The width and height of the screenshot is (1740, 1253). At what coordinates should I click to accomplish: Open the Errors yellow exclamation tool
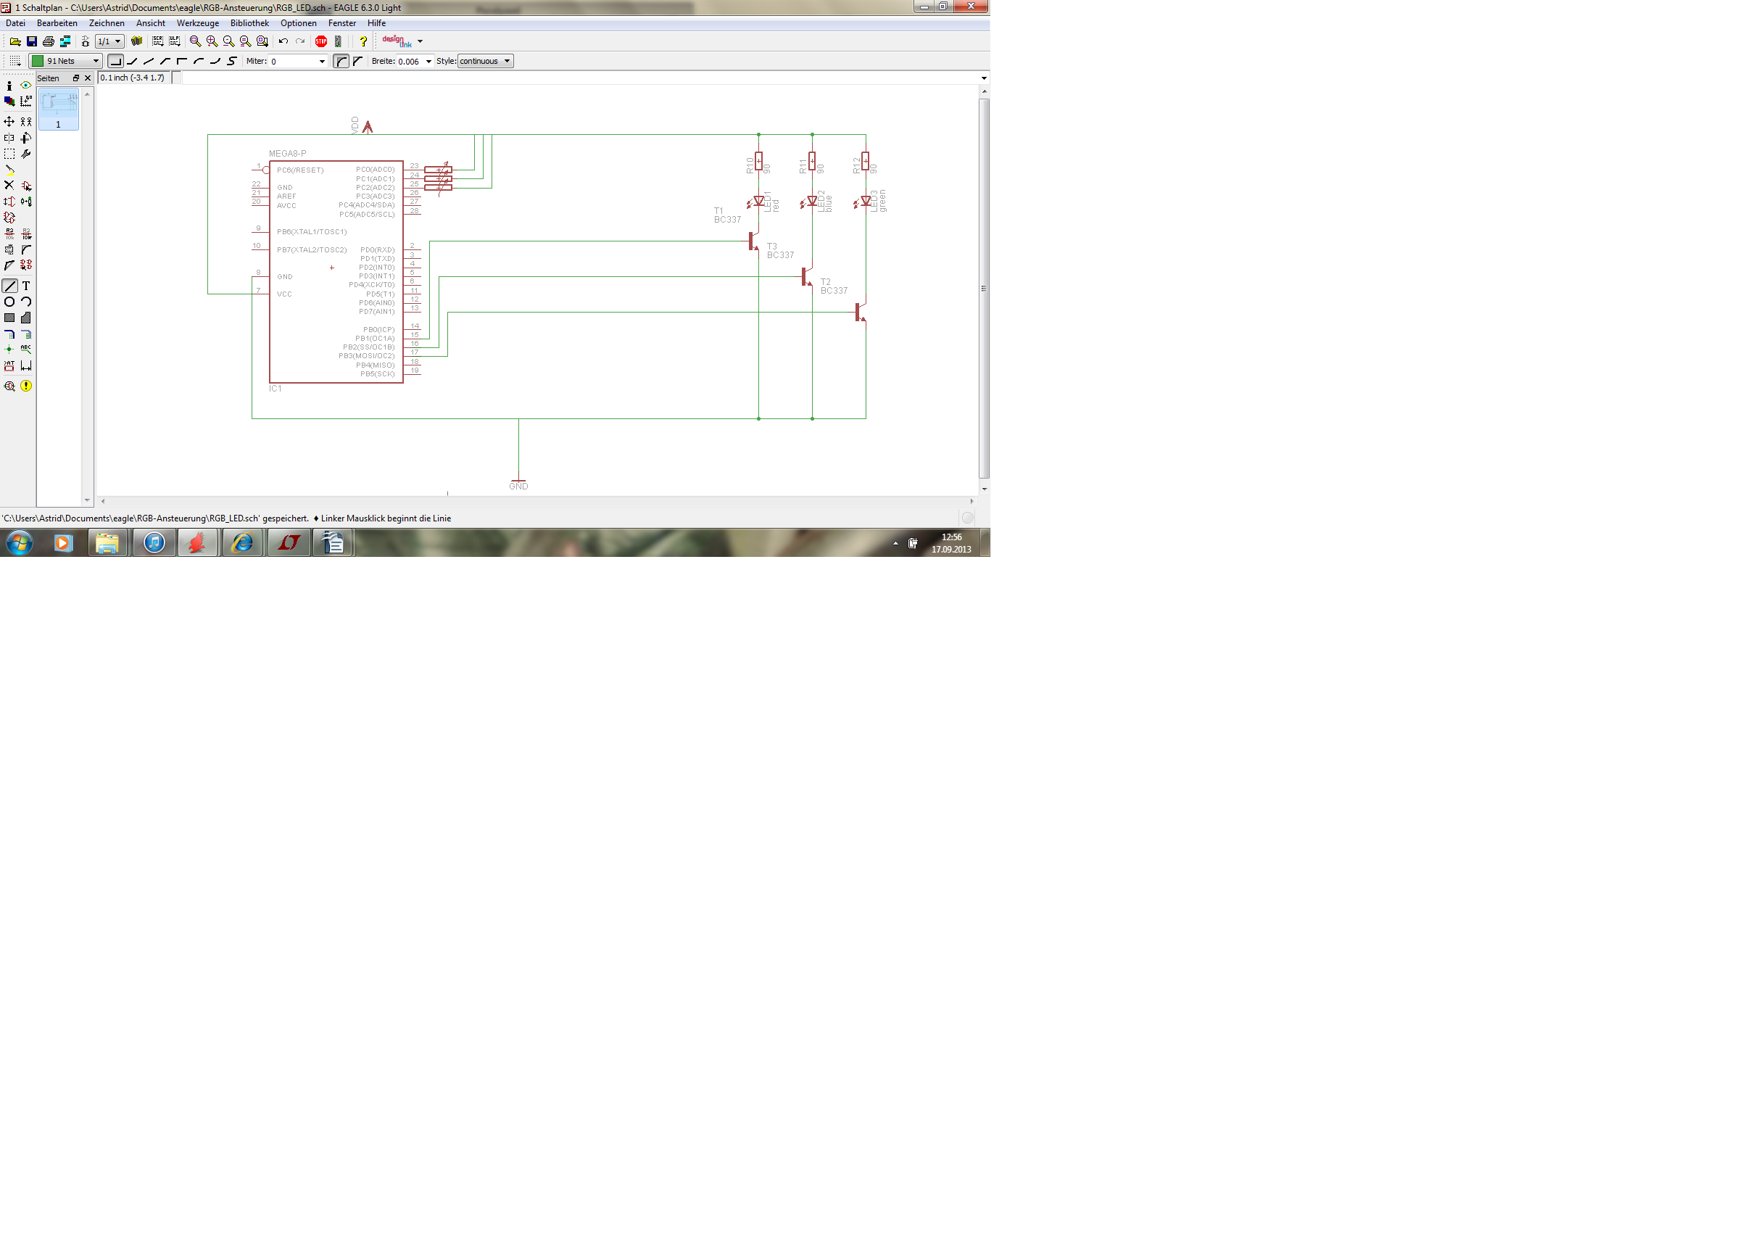coord(26,386)
